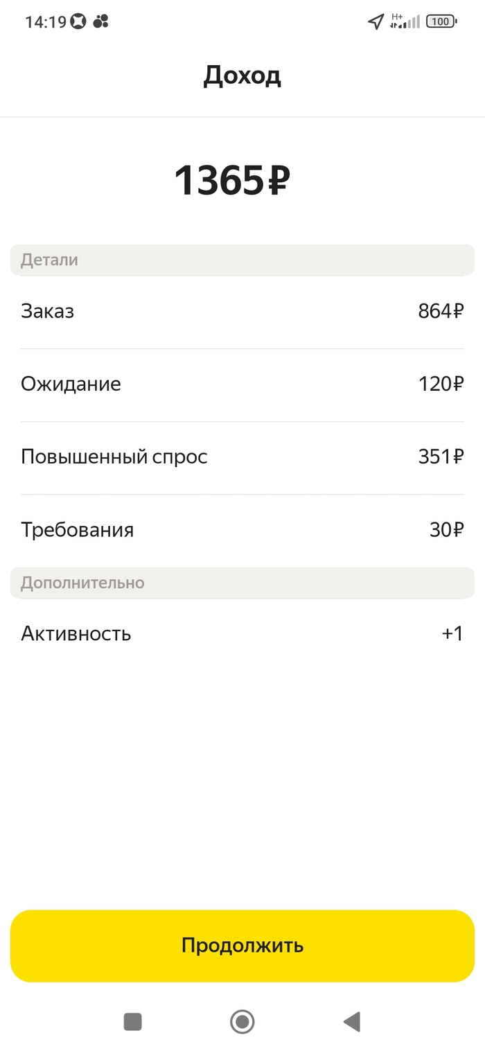Tap the Дополнительно section header
485x1051 pixels.
tap(82, 583)
